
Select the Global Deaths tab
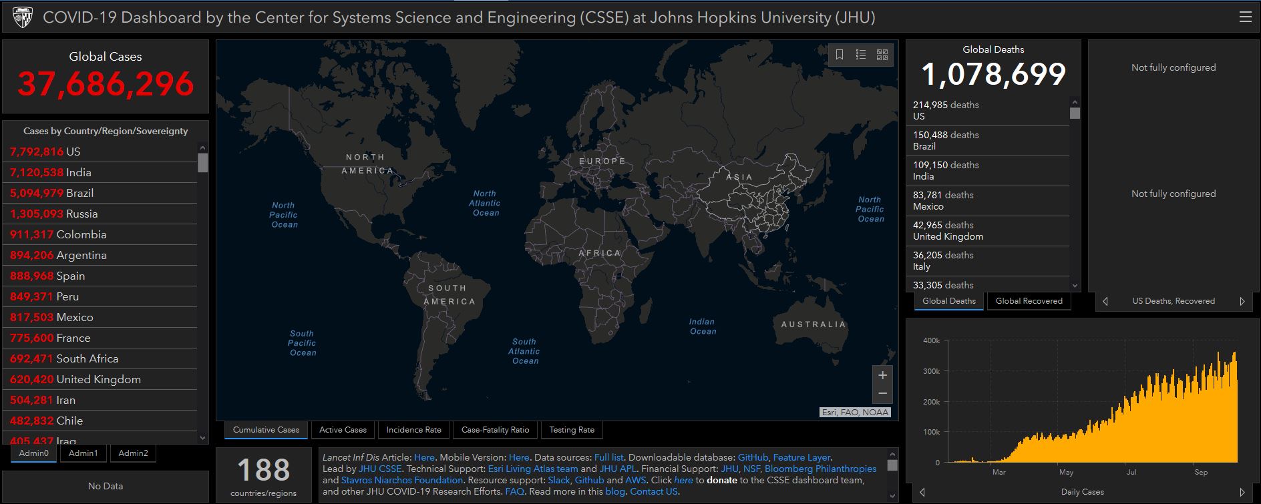(x=948, y=301)
